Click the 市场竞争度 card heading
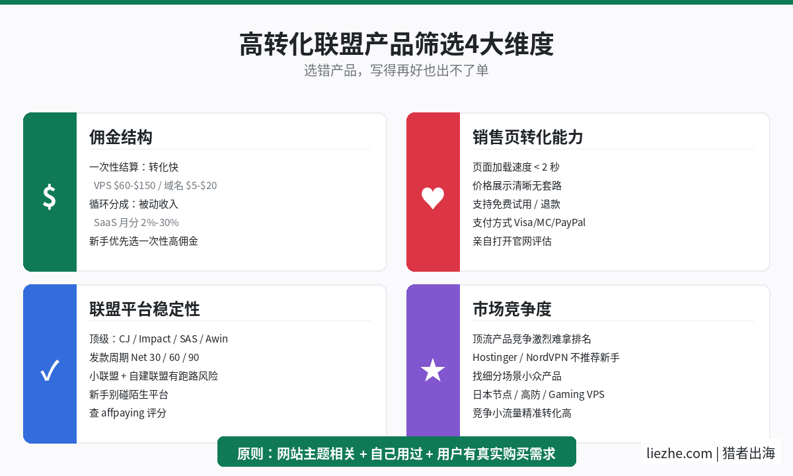This screenshot has width=793, height=476. click(x=512, y=309)
